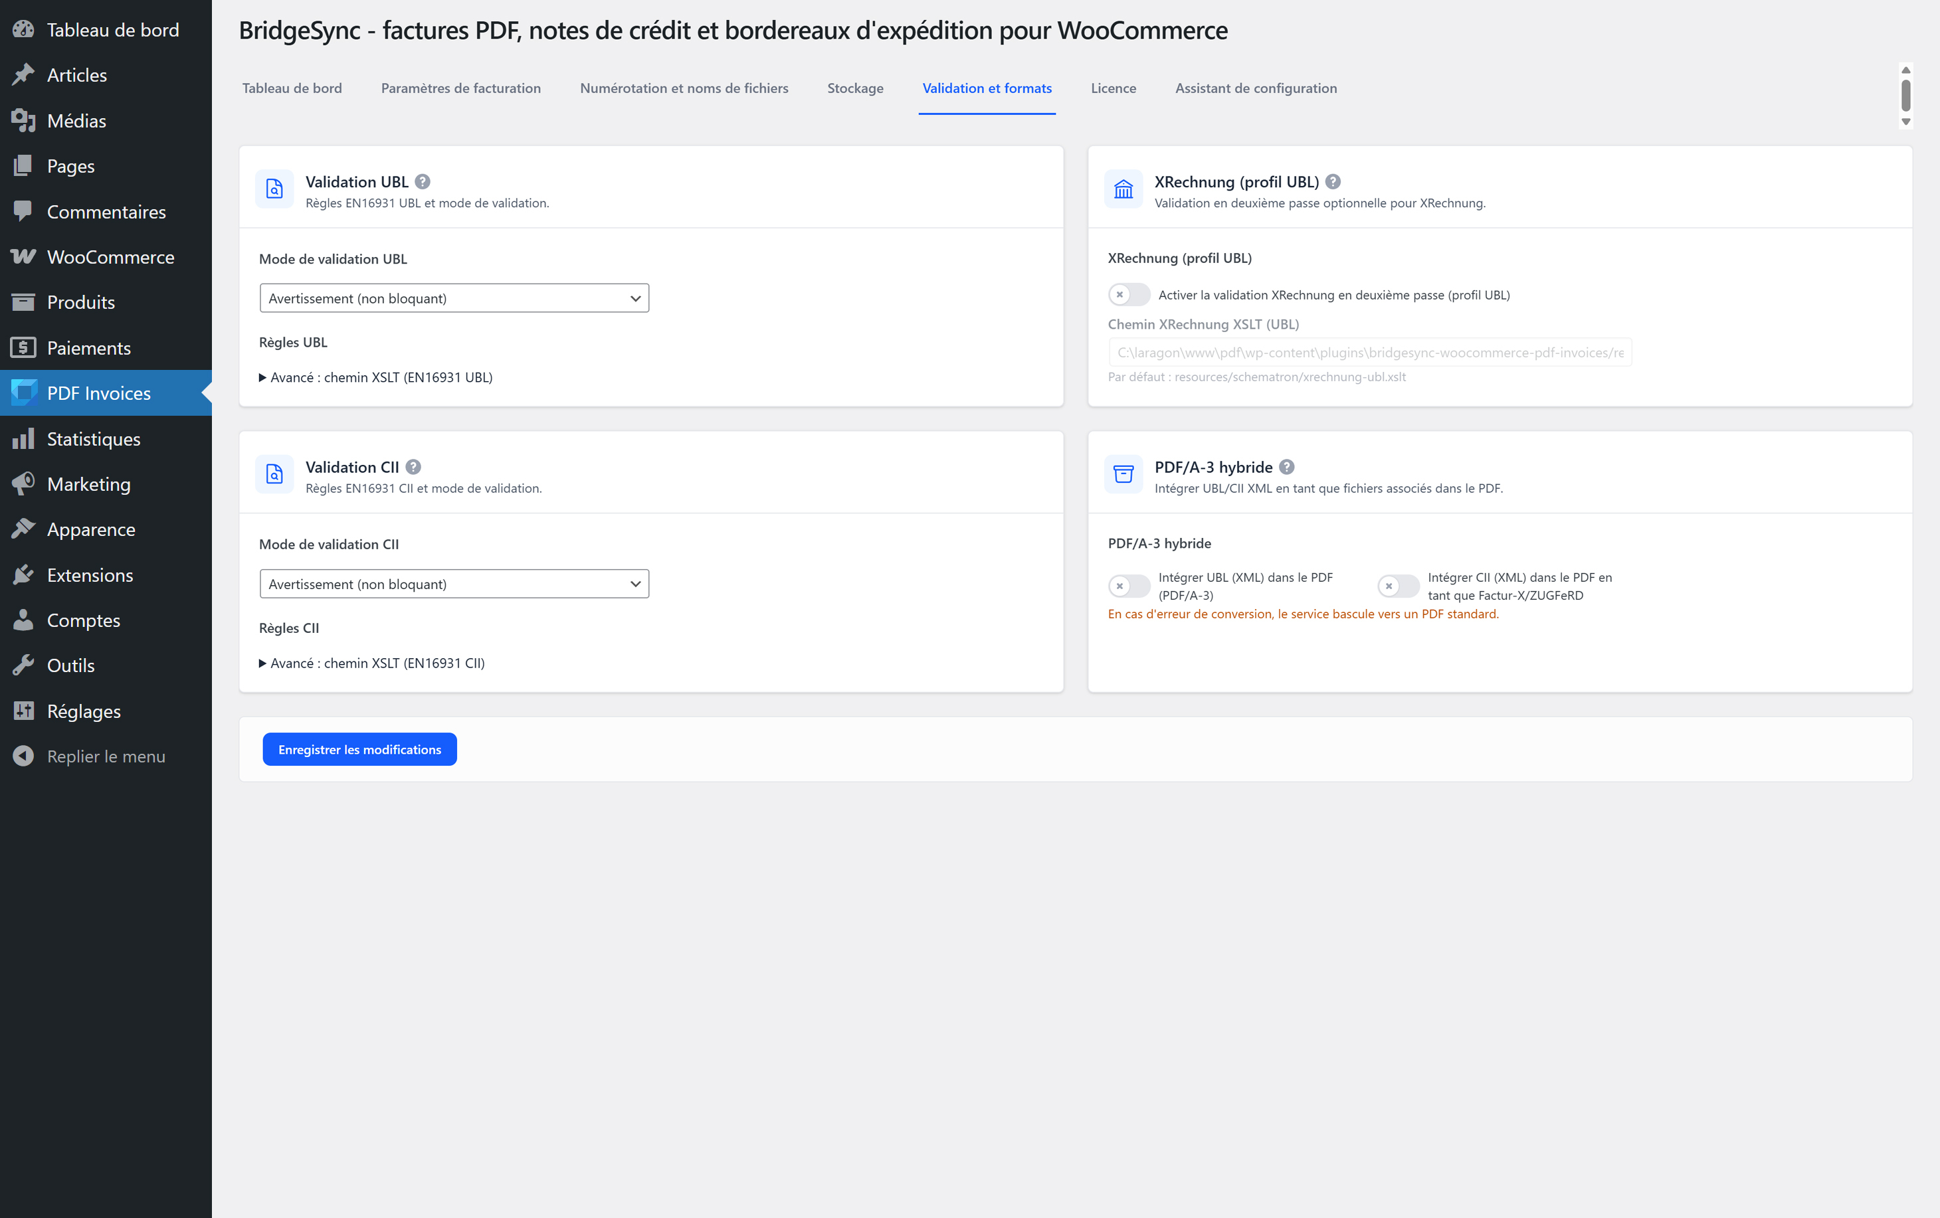Click help icon next to Validation CII
The height and width of the screenshot is (1218, 1940).
[x=413, y=466]
